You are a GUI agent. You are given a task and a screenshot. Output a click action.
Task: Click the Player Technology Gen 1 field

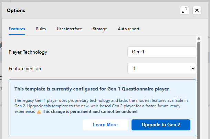[x=161, y=52]
